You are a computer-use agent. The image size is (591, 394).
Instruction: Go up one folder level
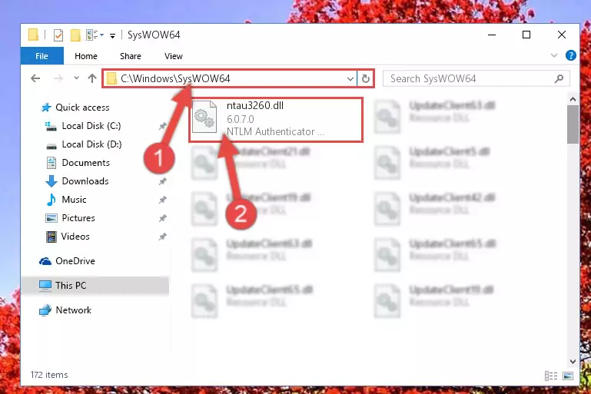[x=92, y=78]
